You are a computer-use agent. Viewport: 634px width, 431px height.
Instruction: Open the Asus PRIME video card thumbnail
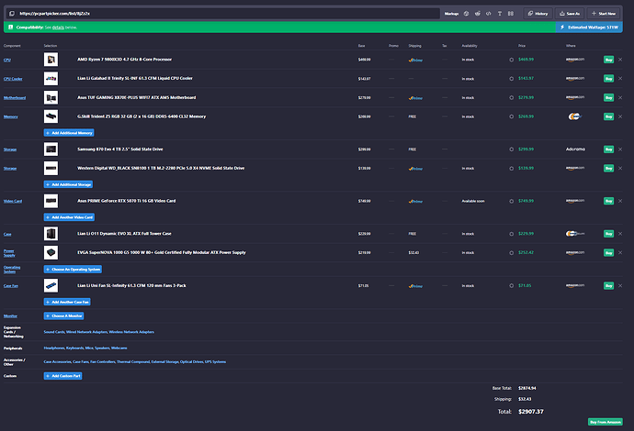coord(51,201)
